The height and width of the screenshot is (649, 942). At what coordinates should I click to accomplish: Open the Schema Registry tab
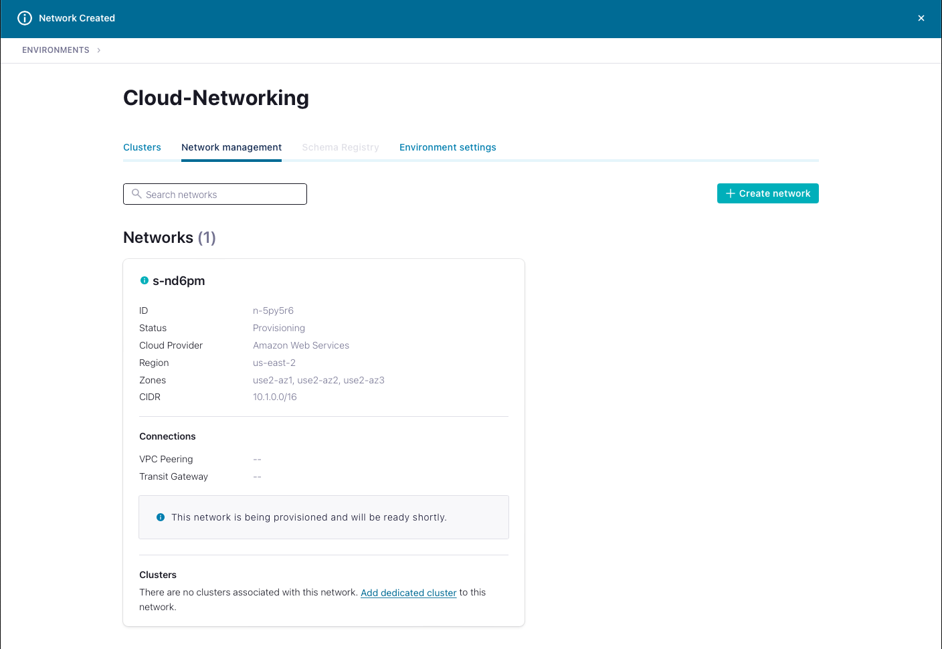point(341,147)
